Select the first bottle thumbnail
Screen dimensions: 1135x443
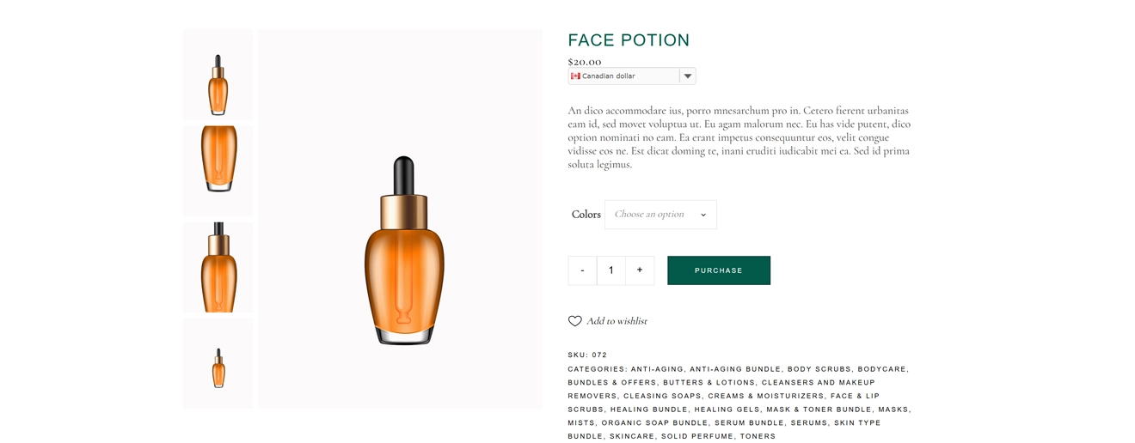(218, 76)
